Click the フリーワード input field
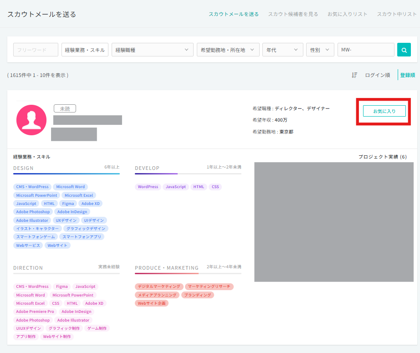The width and height of the screenshot is (420, 353). [x=36, y=50]
